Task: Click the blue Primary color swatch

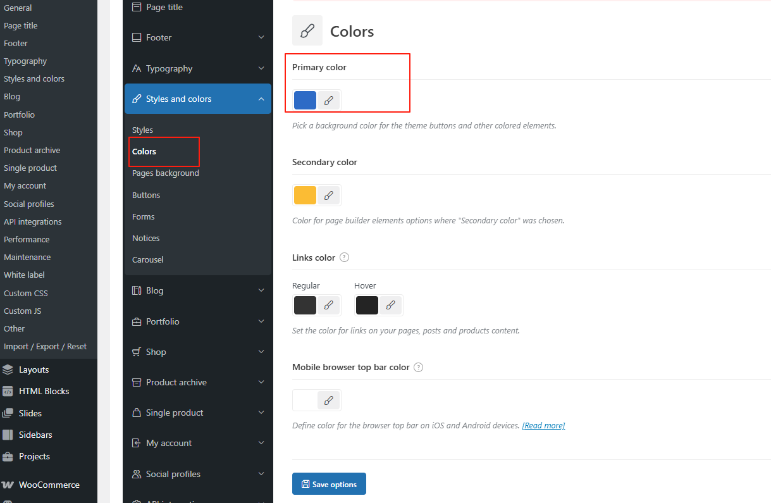Action: (x=304, y=99)
